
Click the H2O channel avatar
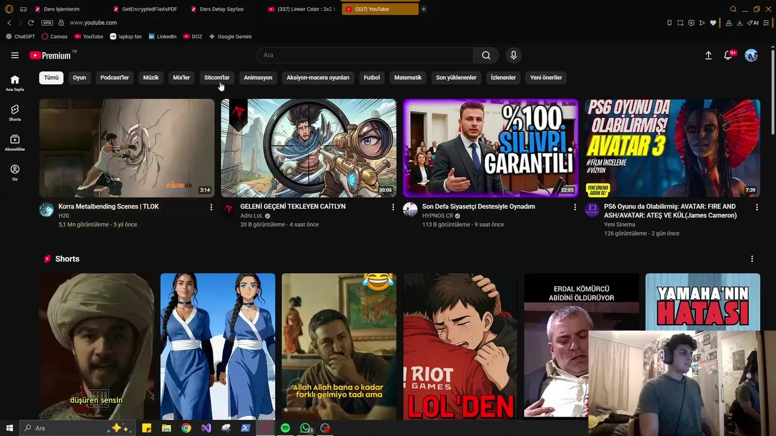47,210
